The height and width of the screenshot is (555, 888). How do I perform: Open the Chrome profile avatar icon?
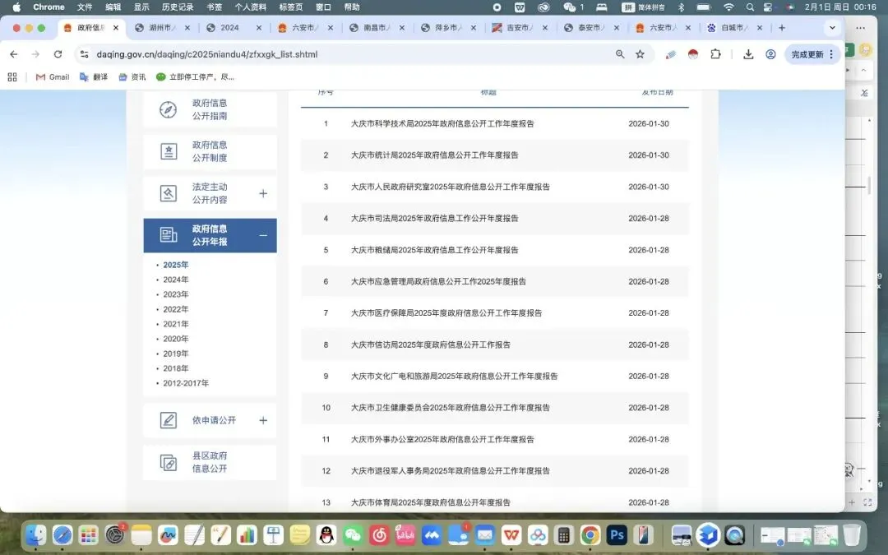pos(770,54)
